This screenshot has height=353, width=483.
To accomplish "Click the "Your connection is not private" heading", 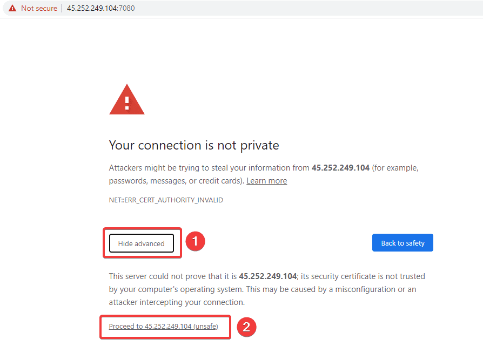I will tap(194, 145).
